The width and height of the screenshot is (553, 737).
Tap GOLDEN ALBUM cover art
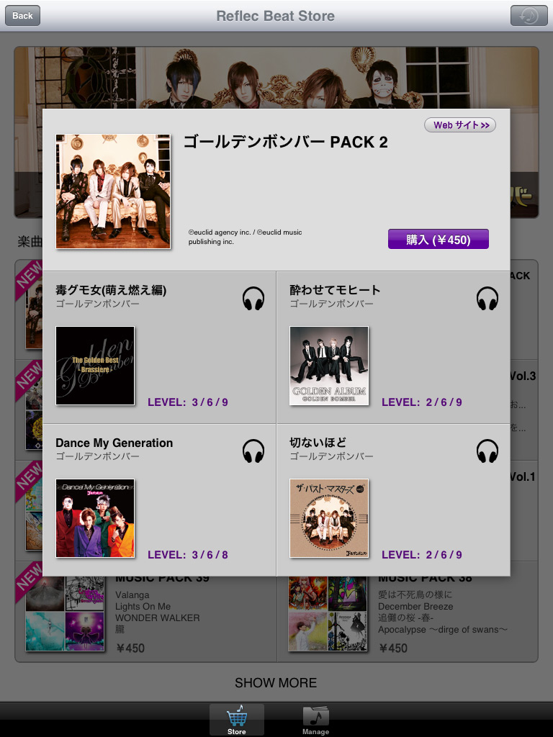click(x=329, y=366)
